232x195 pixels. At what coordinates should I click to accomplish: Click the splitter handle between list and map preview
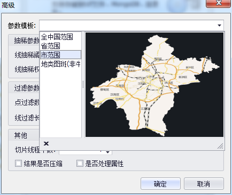pyautogui.click(x=83, y=85)
